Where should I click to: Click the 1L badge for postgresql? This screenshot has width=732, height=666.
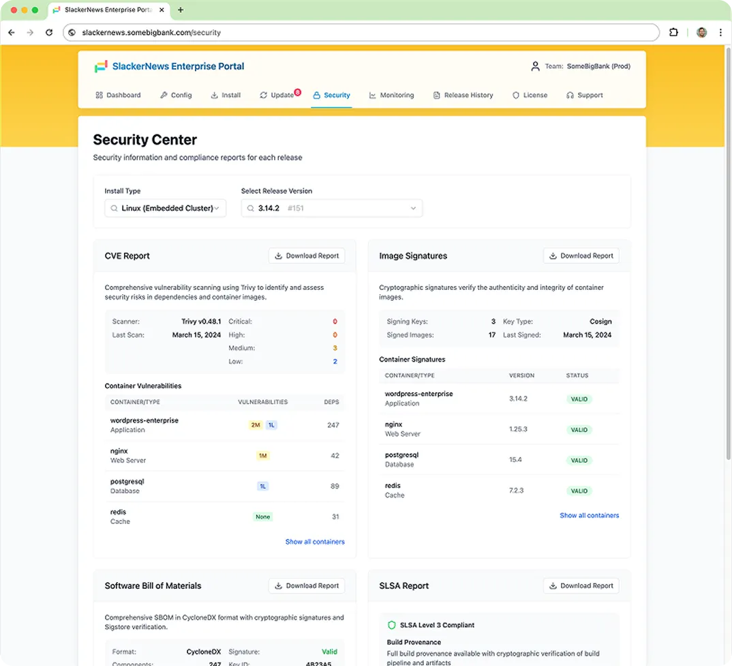coord(263,487)
